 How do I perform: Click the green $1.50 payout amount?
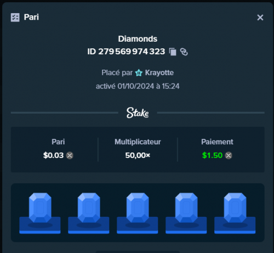[x=212, y=155]
